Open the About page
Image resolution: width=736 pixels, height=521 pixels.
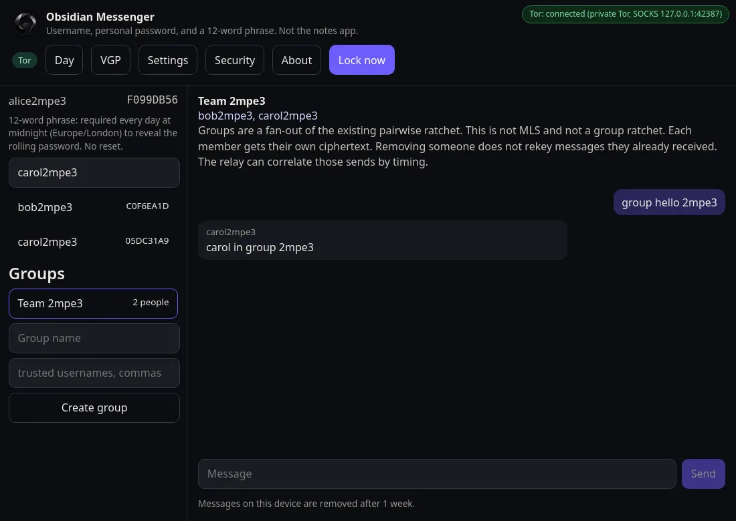[x=296, y=60]
